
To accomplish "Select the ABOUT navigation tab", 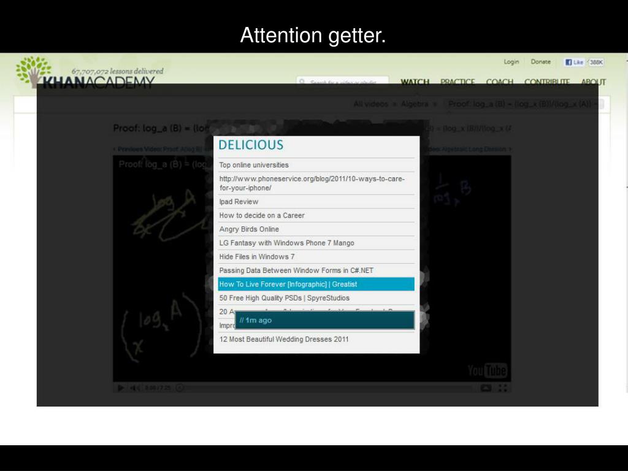I will pyautogui.click(x=593, y=82).
